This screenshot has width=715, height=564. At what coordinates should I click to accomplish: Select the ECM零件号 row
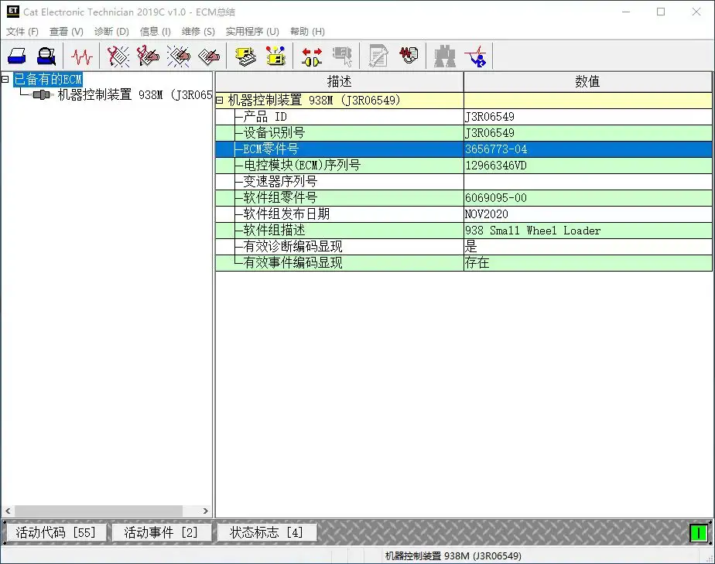coord(464,149)
